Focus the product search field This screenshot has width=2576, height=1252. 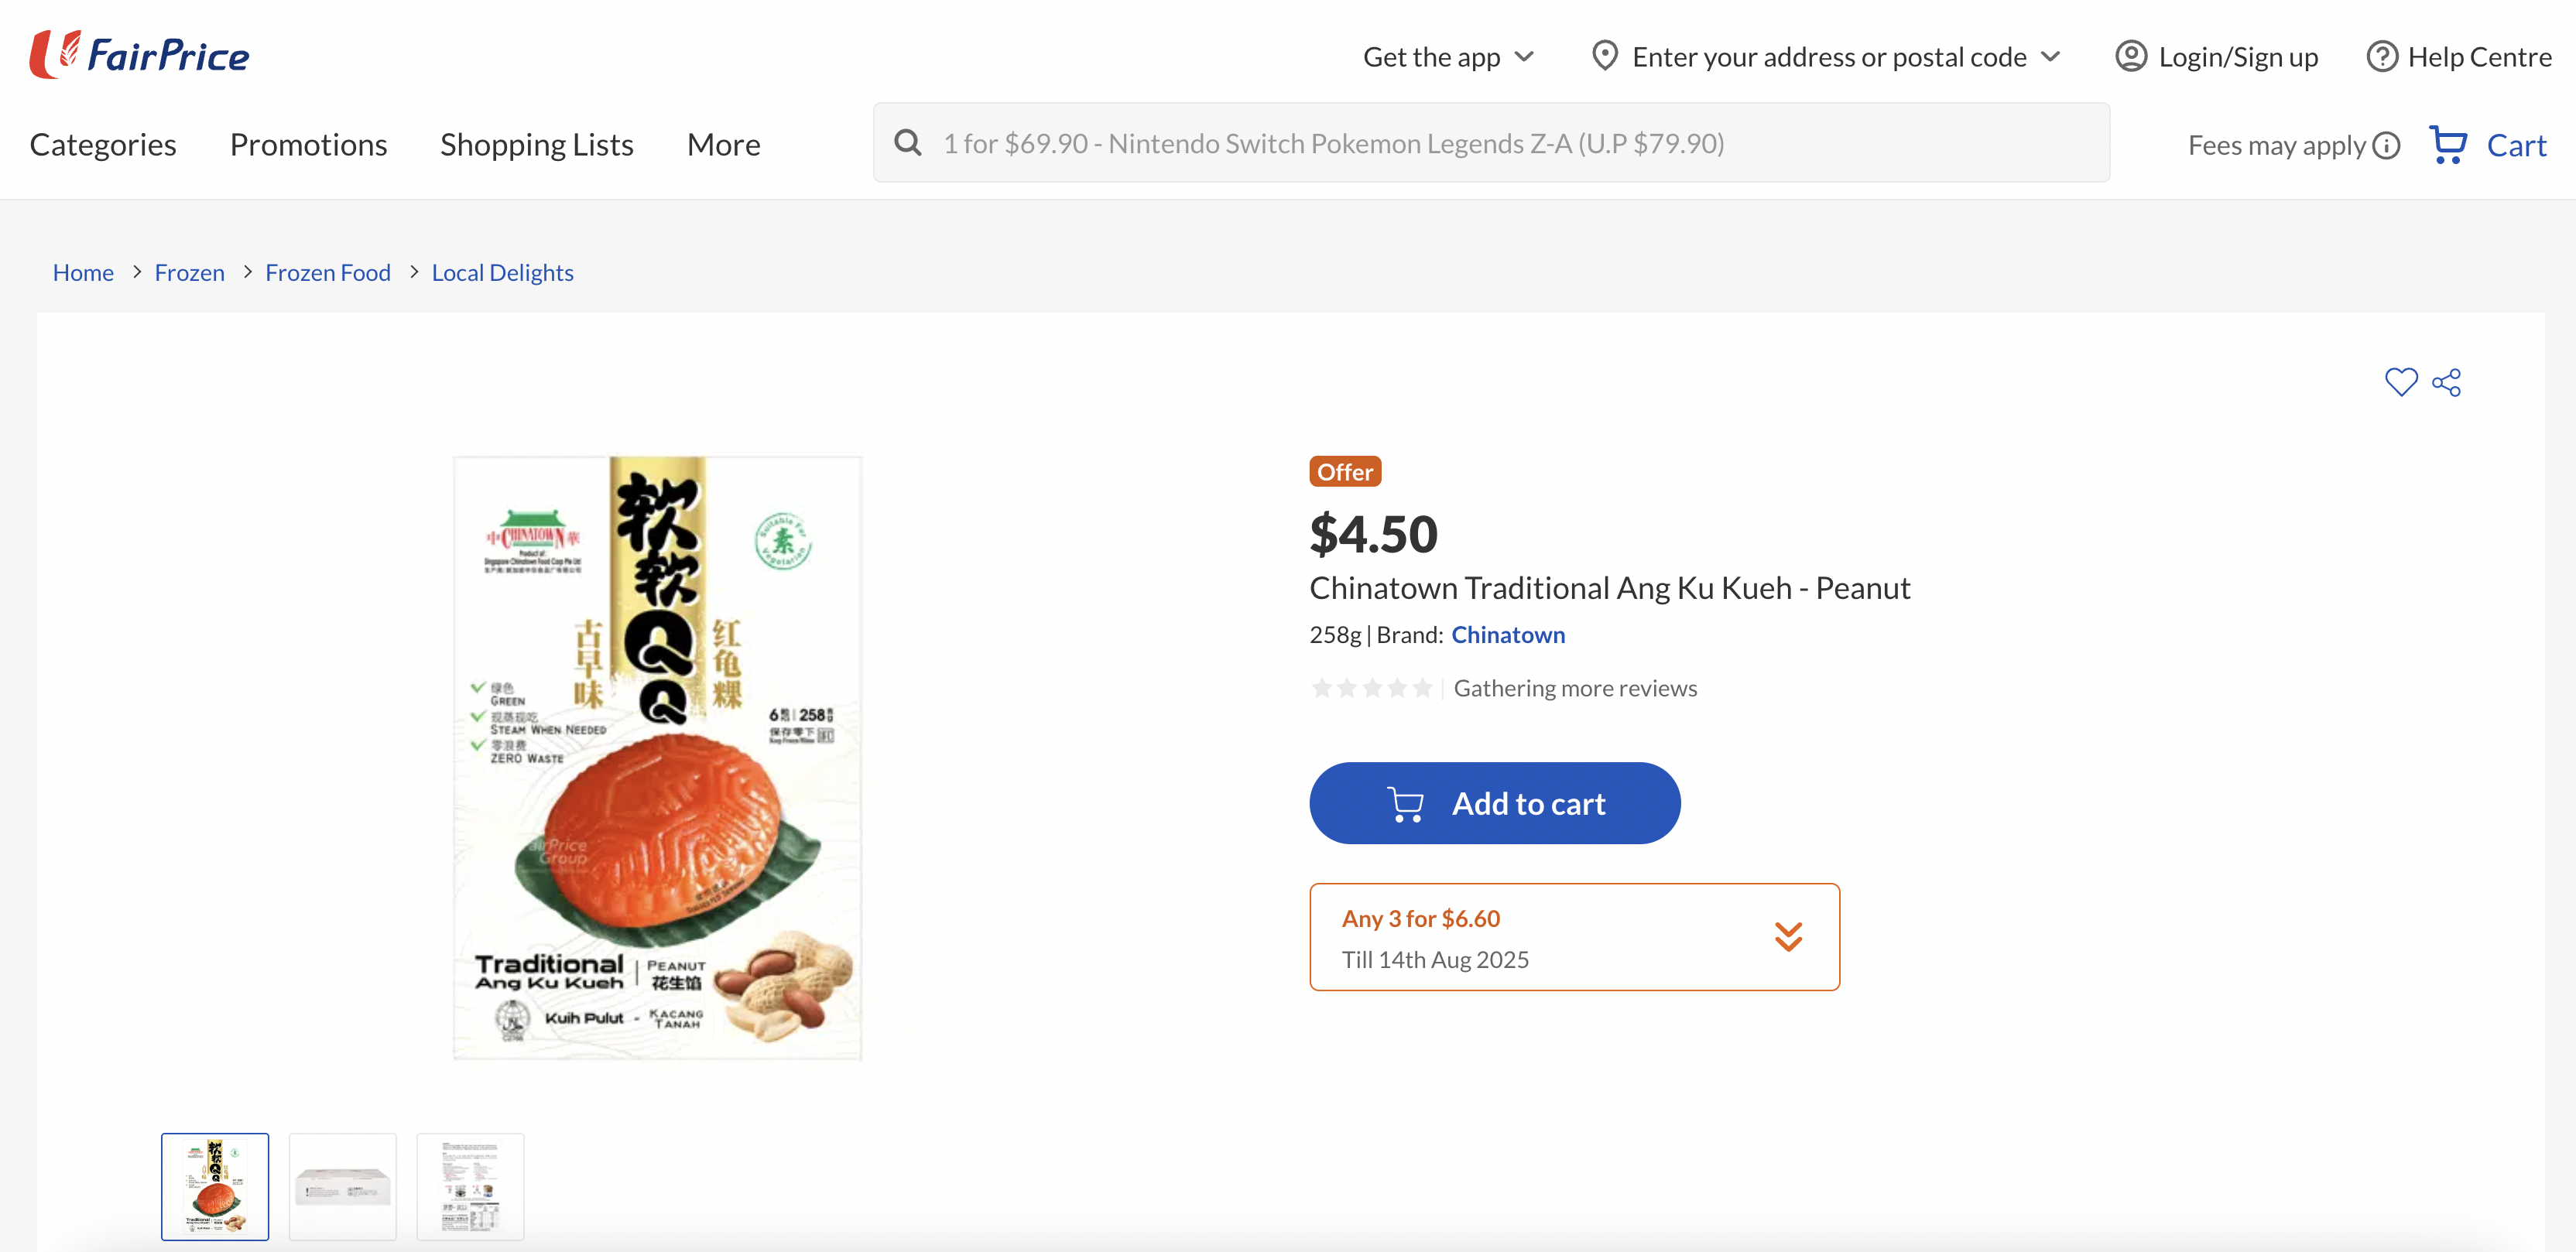[x=1500, y=143]
